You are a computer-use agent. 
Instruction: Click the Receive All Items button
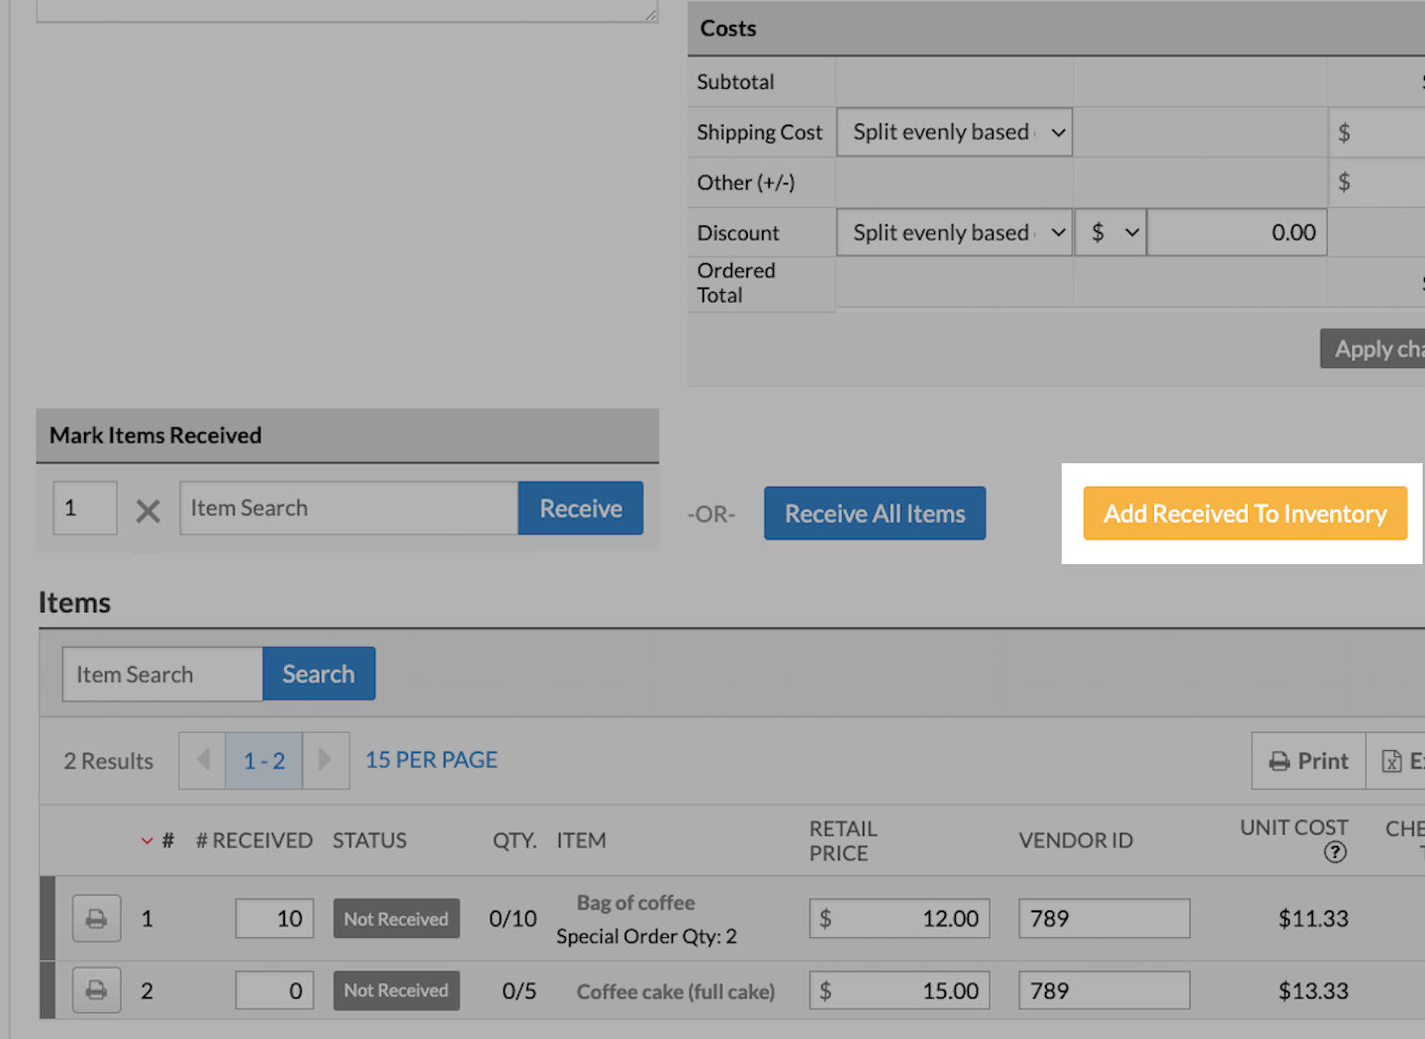pyautogui.click(x=874, y=514)
